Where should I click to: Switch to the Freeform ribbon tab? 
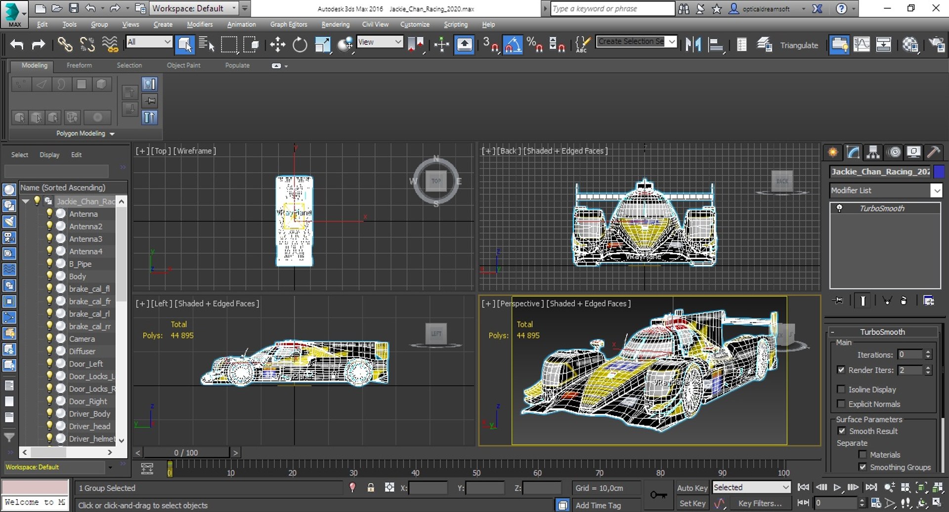[x=79, y=65]
